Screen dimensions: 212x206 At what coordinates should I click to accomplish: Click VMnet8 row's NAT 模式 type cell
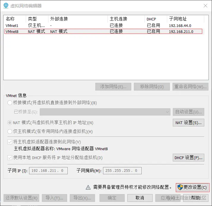point(36,31)
